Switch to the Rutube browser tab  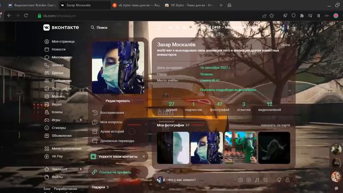coord(32,5)
